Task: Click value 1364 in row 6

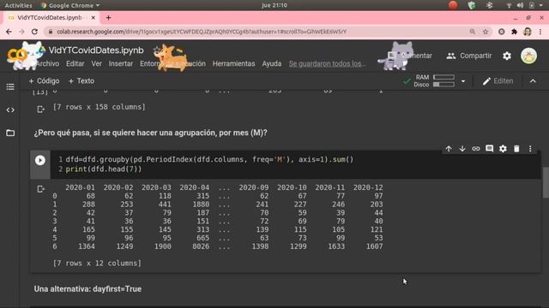Action: tap(87, 246)
